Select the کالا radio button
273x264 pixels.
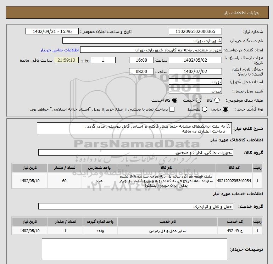coord(217,100)
